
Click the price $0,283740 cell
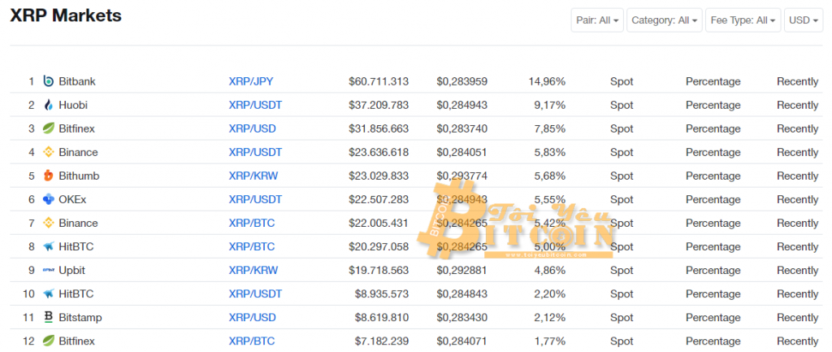tap(462, 128)
